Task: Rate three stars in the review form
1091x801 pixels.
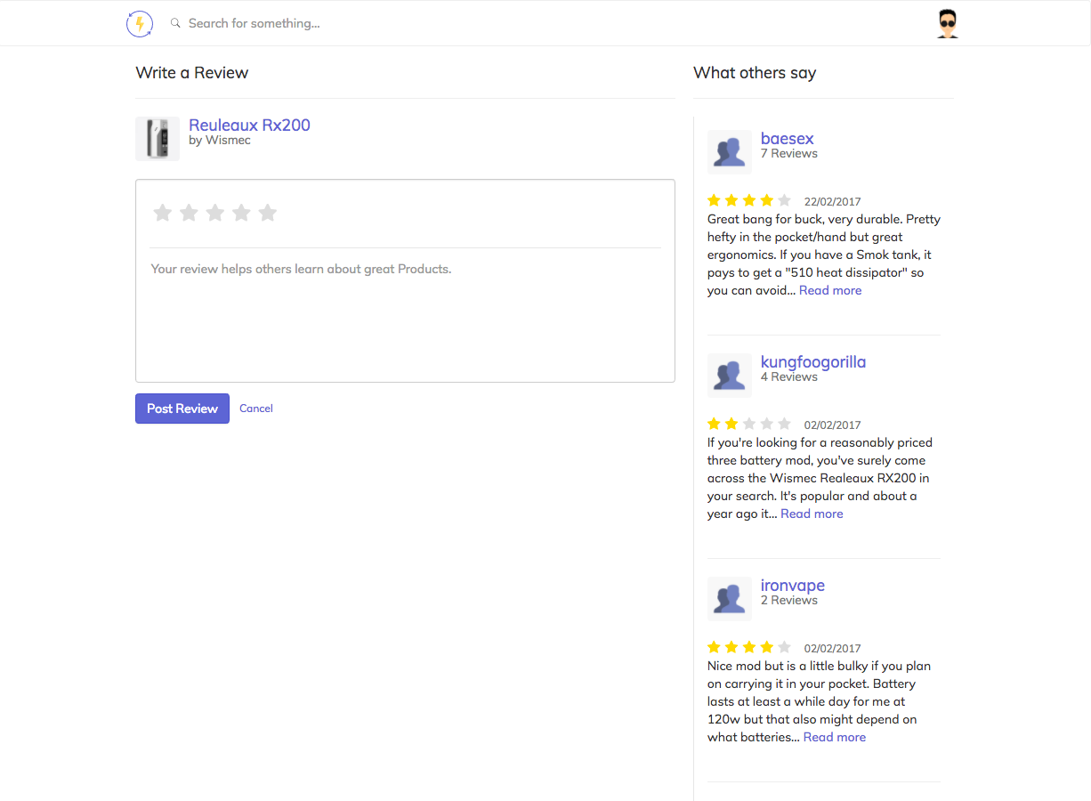Action: pos(214,213)
